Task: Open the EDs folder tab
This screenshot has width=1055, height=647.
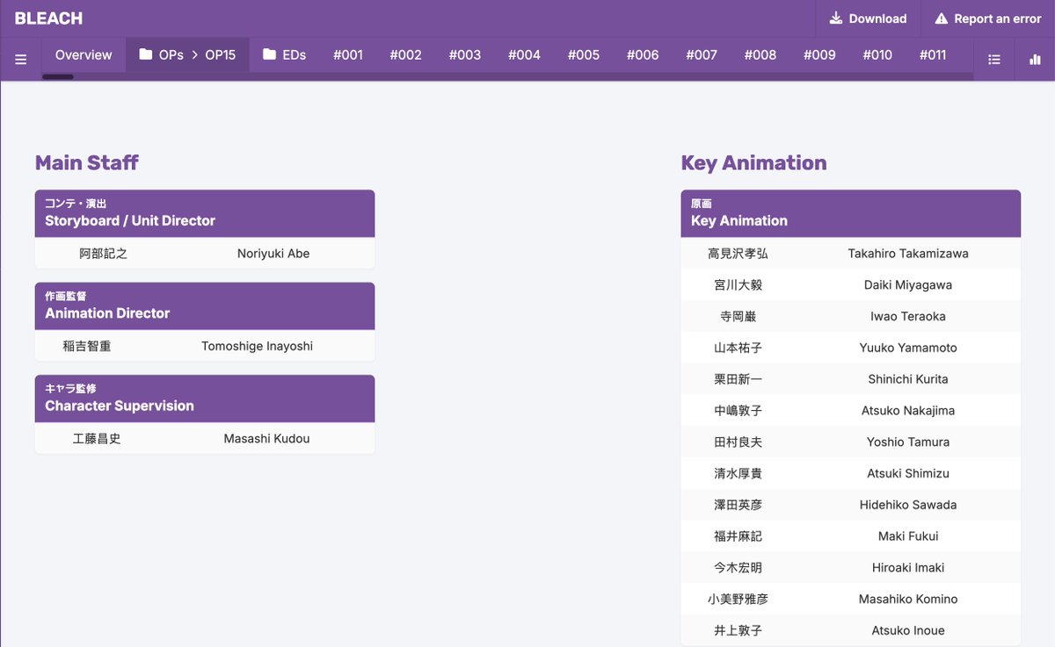Action: click(x=284, y=54)
